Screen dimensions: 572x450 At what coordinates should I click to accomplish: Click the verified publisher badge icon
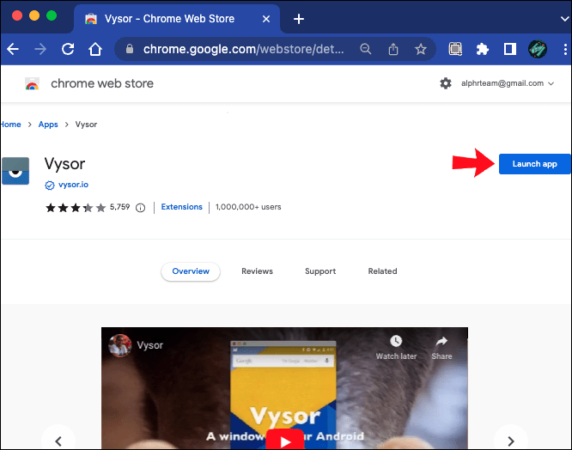pyautogui.click(x=50, y=185)
